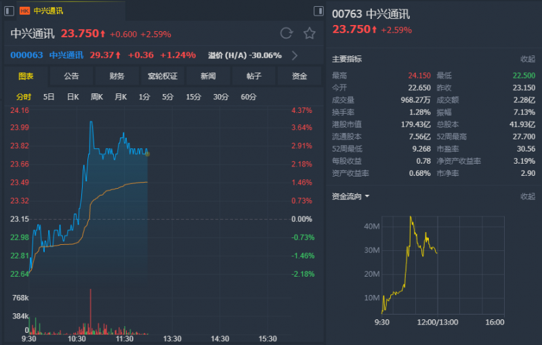
Task: Click the 13:30 time axis label
Action: (172, 339)
